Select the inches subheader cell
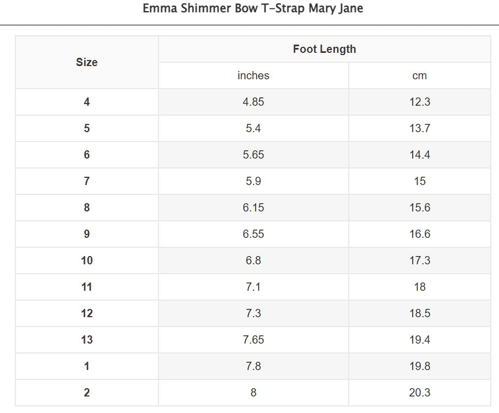 click(x=253, y=76)
